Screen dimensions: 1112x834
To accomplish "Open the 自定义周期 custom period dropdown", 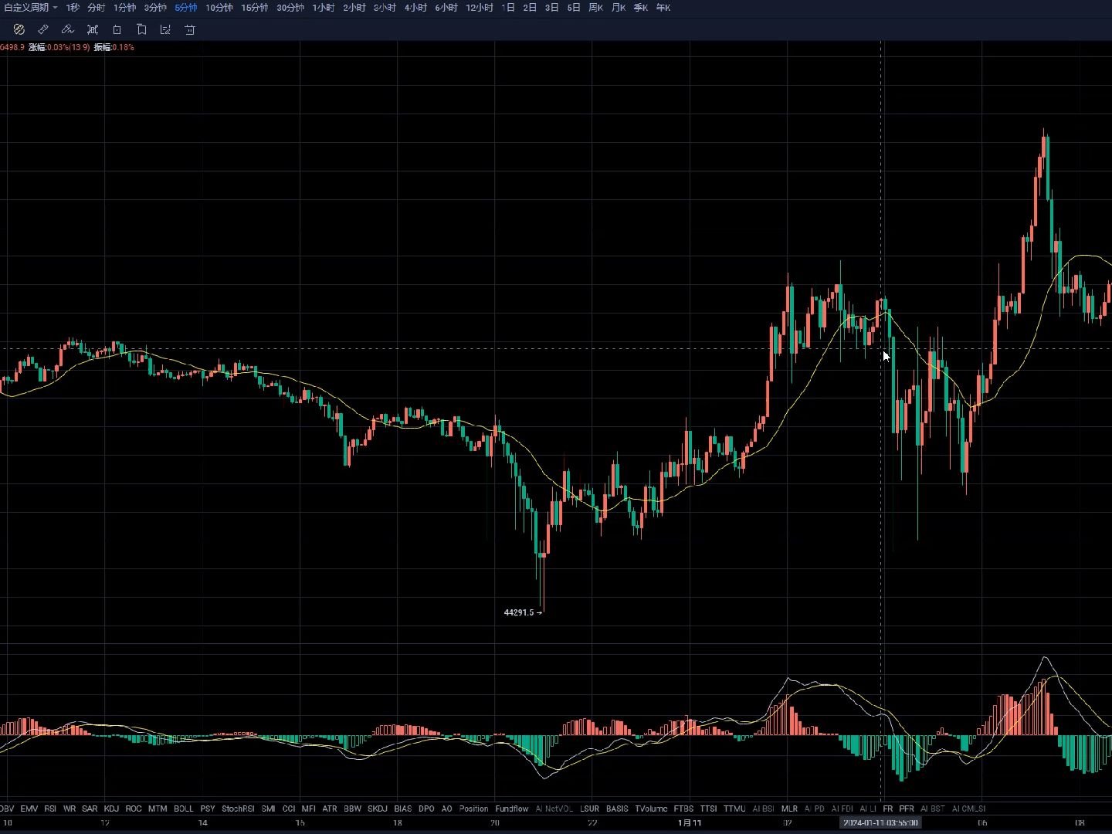I will coord(30,8).
